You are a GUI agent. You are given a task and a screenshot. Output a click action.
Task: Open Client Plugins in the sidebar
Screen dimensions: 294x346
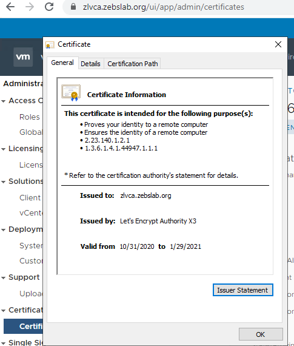point(30,197)
